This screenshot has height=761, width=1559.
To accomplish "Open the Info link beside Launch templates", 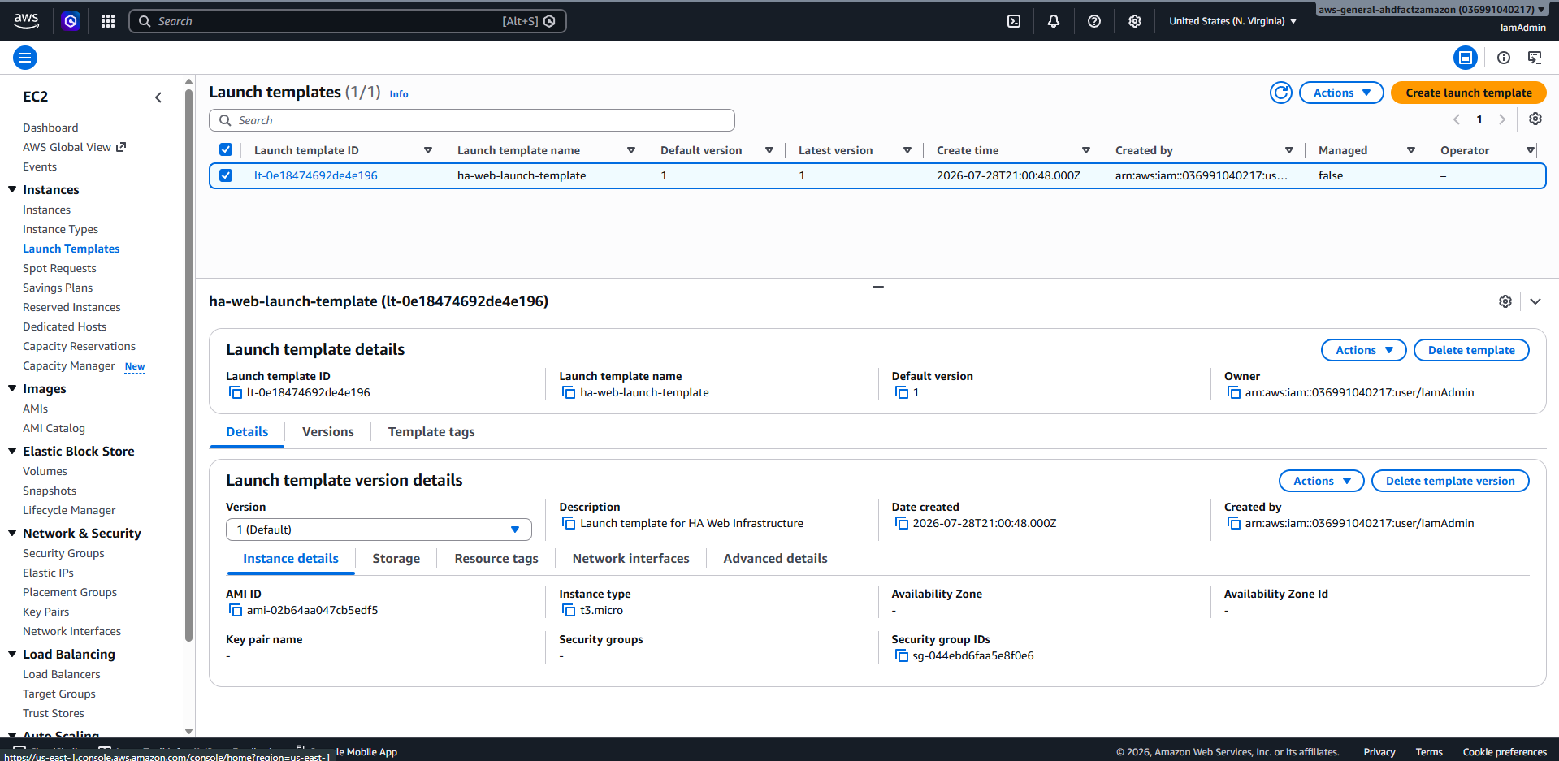I will click(x=399, y=94).
